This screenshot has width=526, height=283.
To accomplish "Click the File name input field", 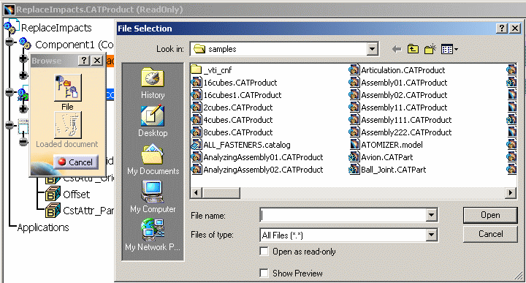I will click(343, 215).
